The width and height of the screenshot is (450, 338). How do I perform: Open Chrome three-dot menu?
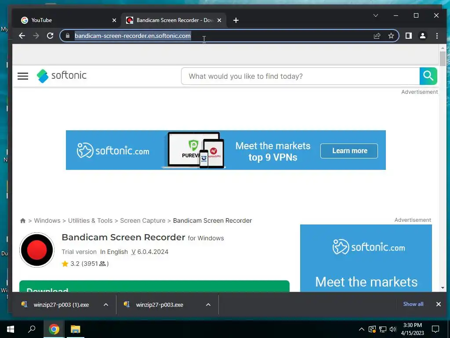437,36
